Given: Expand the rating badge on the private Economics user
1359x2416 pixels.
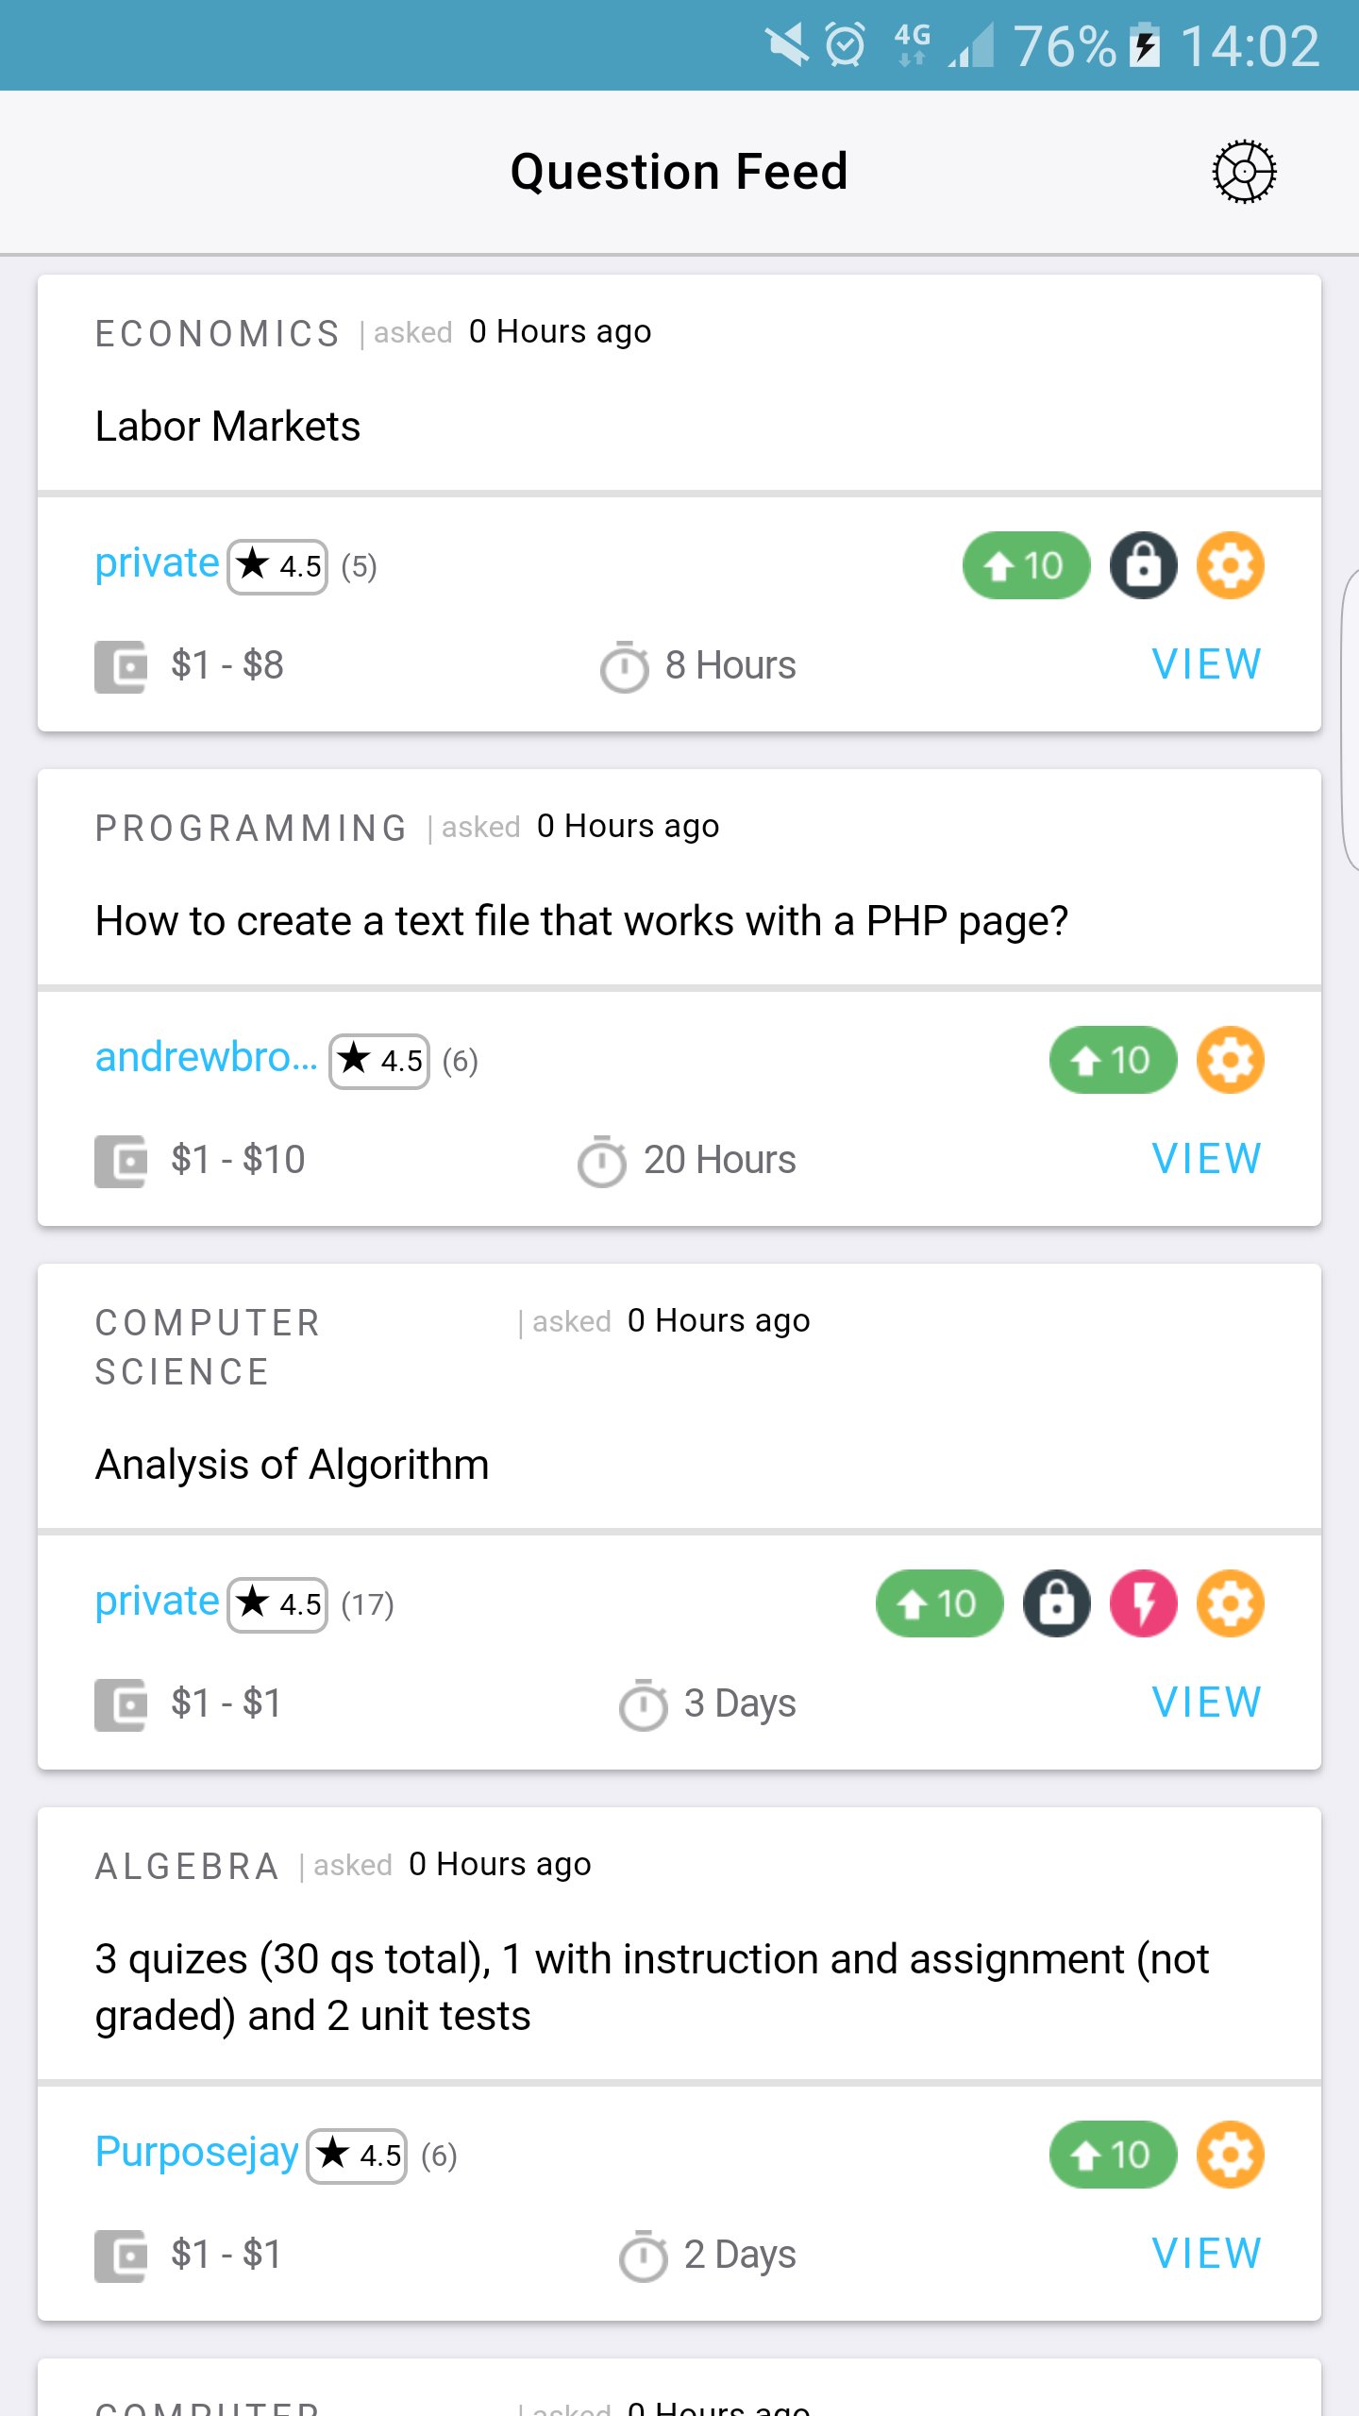Looking at the screenshot, I should [277, 565].
